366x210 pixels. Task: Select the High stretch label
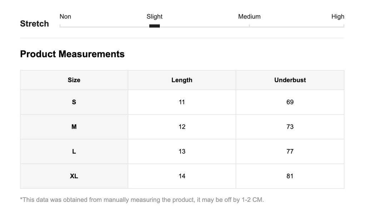coord(338,16)
